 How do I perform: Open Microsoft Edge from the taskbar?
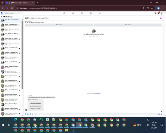(x=16, y=120)
